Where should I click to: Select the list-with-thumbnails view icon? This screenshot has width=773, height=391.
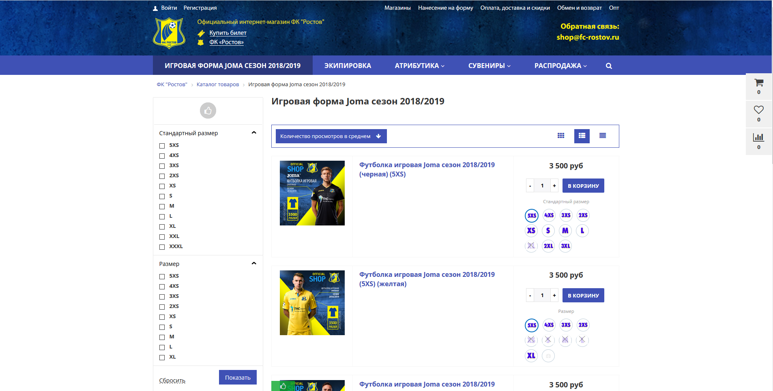pos(582,136)
